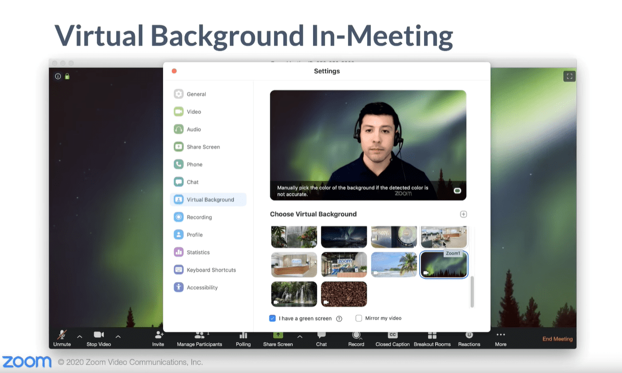The image size is (622, 373).
Task: Choose the waterfall video background thumbnail
Action: [294, 294]
